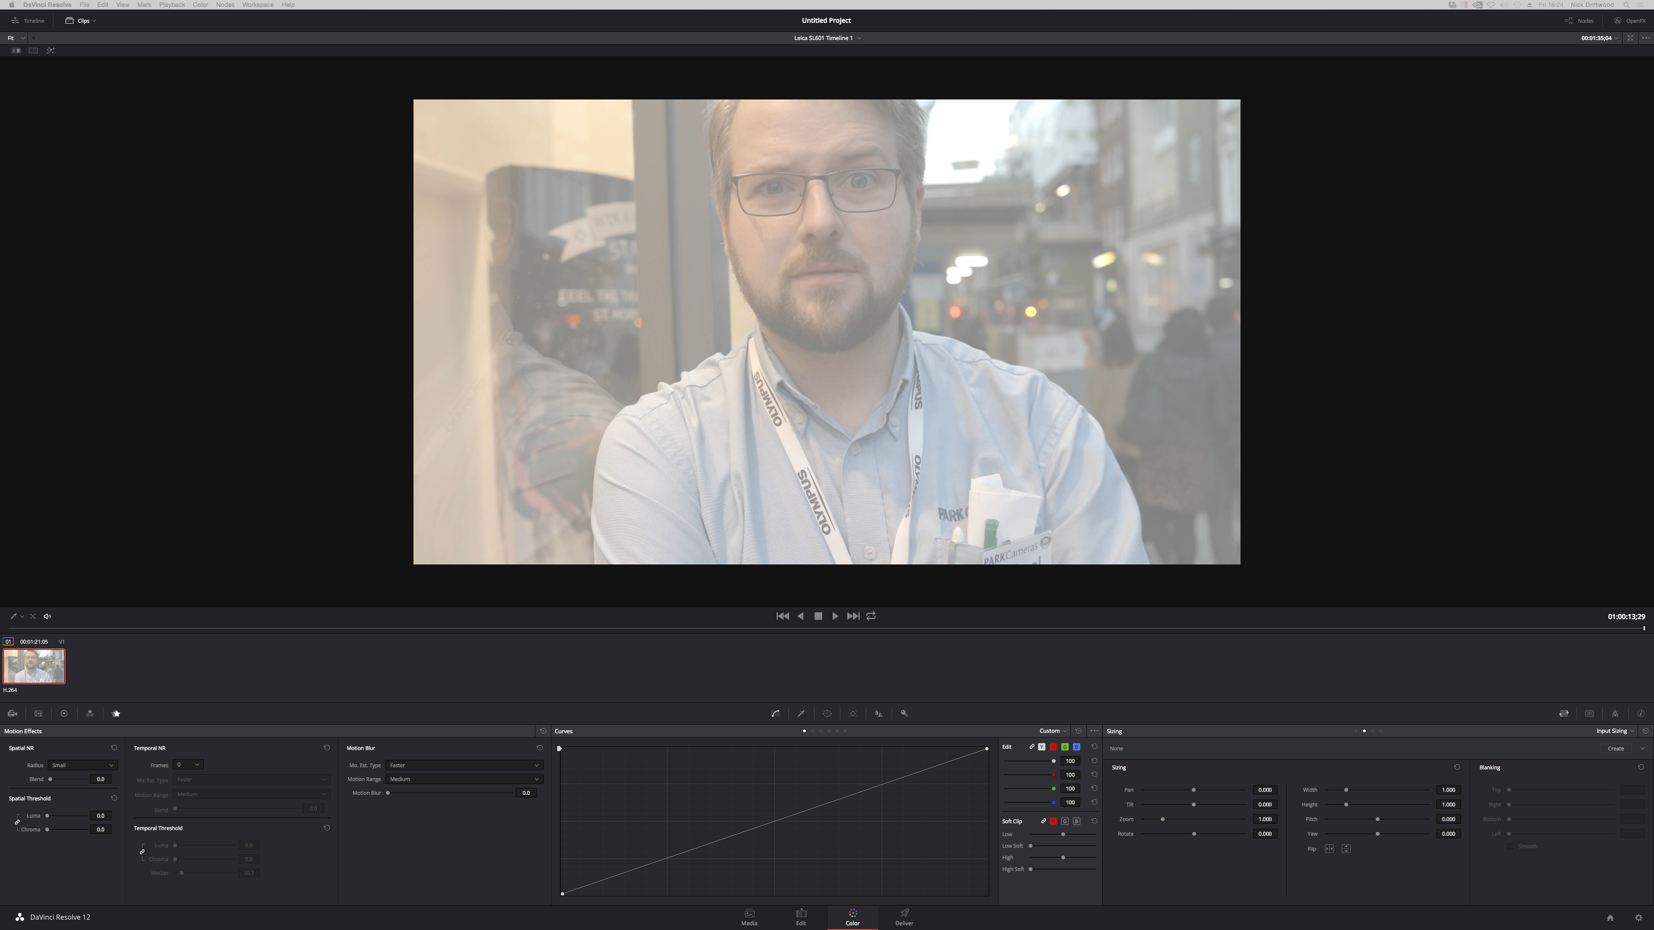Adjust the Zoom slider in Sizing
Screen dimensions: 1654x930
1162,820
